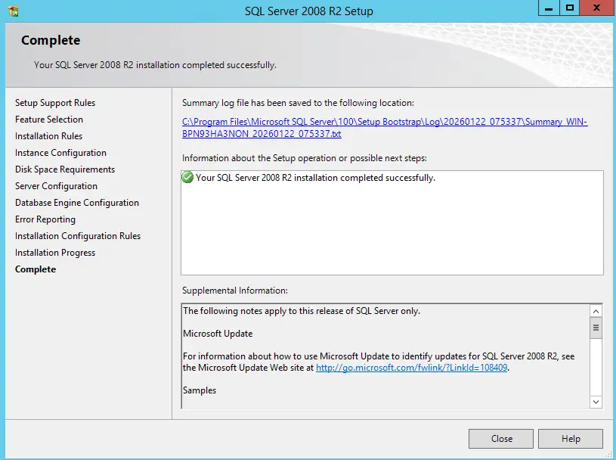Click the scrollbar up arrow in Supplemental Information

tap(596, 309)
